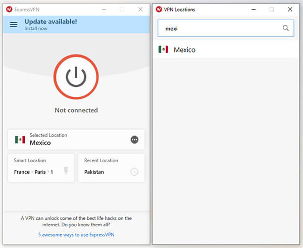The height and width of the screenshot is (248, 303).
Task: Click the VPN Locations window logo
Action: [x=159, y=9]
